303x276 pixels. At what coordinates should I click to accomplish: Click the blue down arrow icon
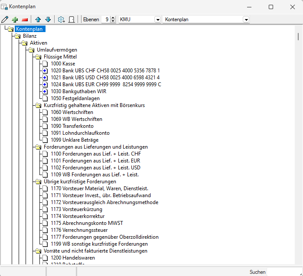click(x=48, y=19)
